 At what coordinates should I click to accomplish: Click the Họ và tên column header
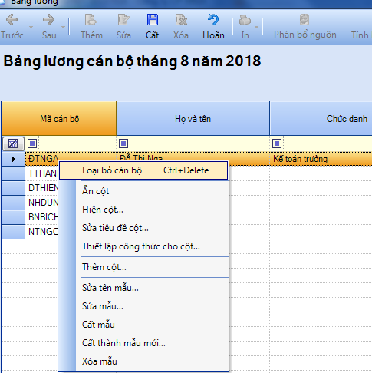click(x=193, y=119)
